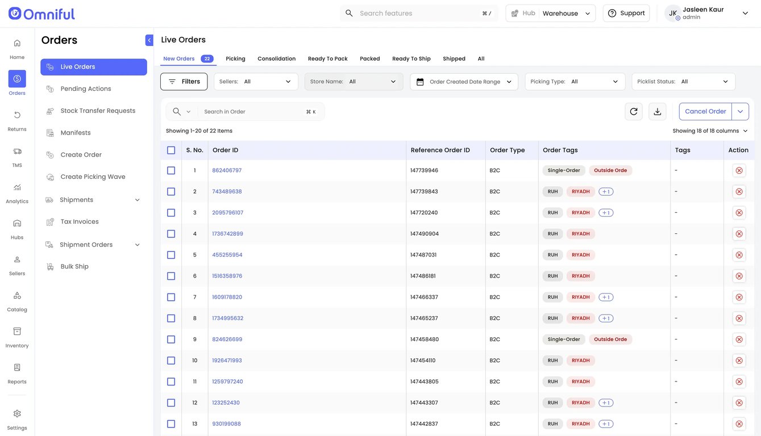Expand the Picking Type dropdown
The image size is (761, 436).
(x=575, y=82)
